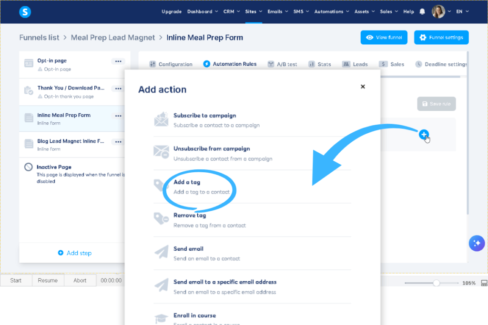Click the View funnel button
The height and width of the screenshot is (325, 488).
(x=384, y=37)
